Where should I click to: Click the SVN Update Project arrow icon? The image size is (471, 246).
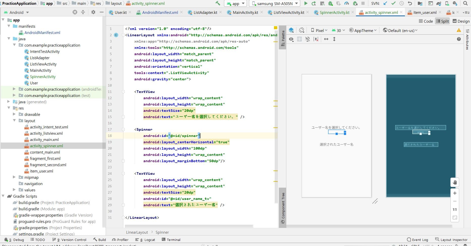click(x=385, y=4)
